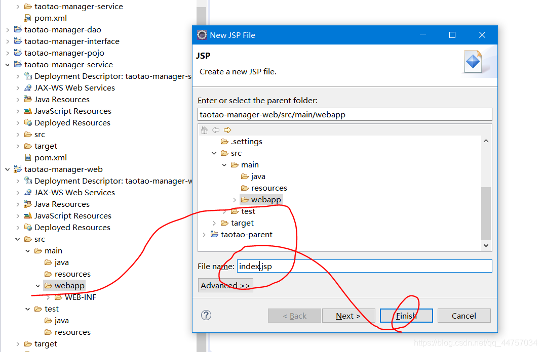Click the JAX-WS Web Services icon under taotao-manager-web
Viewport: 542px width, 352px height.
[28, 193]
